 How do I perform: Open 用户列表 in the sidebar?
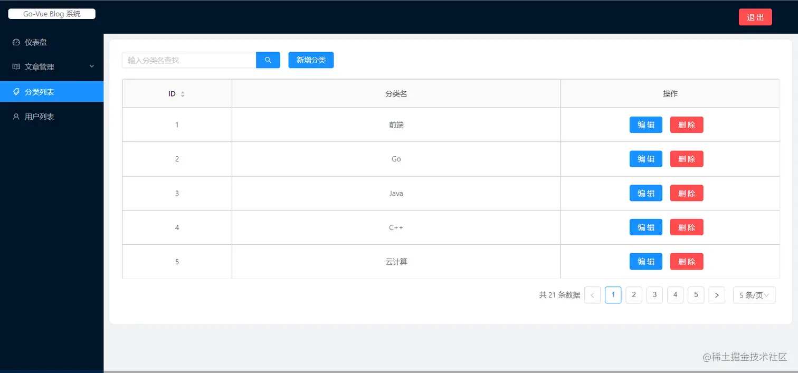click(52, 117)
